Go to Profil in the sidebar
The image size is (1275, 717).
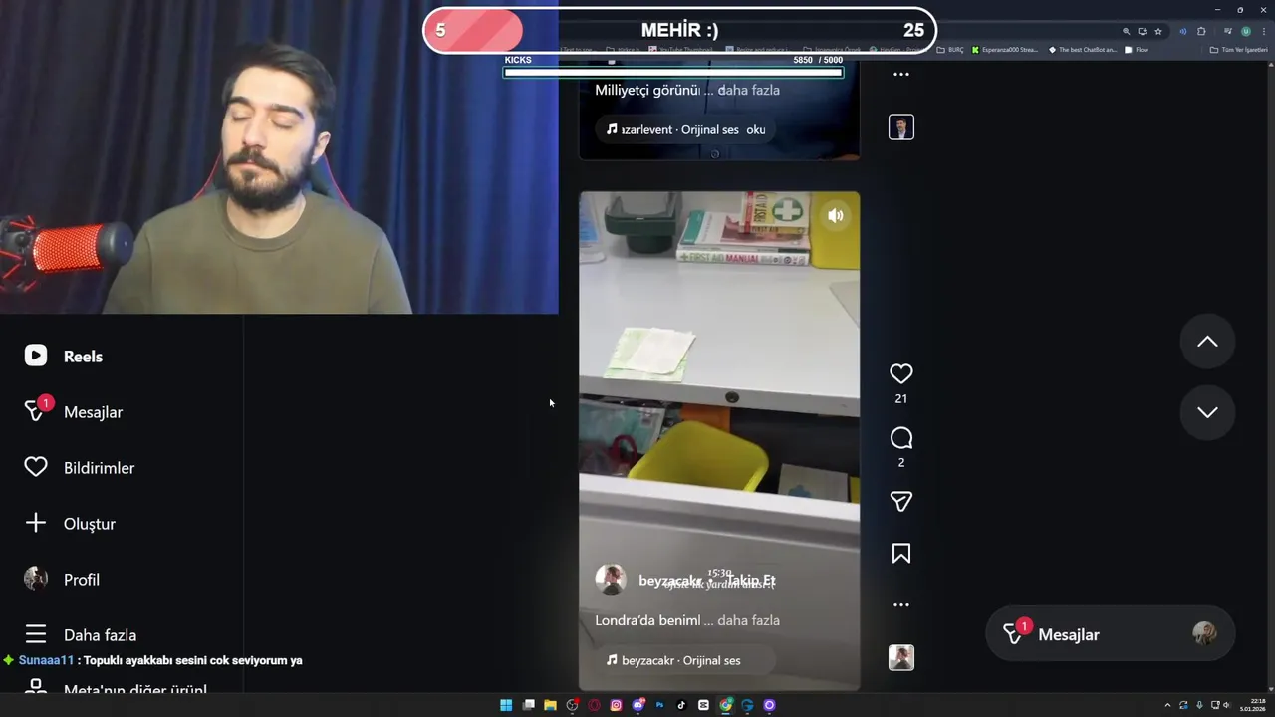coord(62,579)
